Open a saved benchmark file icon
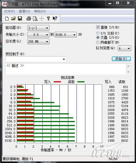The width and height of the screenshot is (136, 163). click(x=13, y=19)
